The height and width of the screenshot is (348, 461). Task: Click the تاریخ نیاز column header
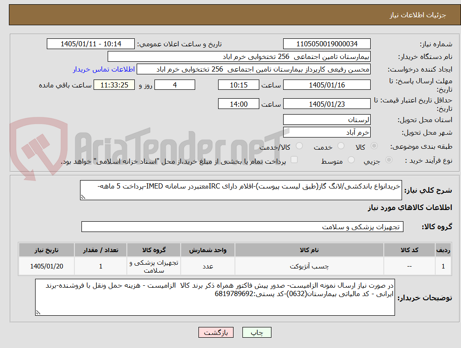(46, 250)
